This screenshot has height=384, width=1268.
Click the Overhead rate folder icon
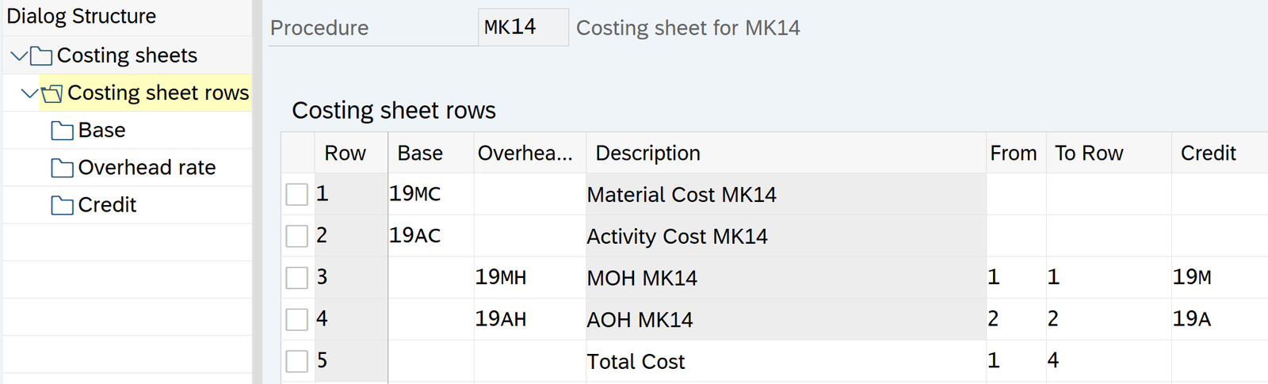click(x=62, y=168)
